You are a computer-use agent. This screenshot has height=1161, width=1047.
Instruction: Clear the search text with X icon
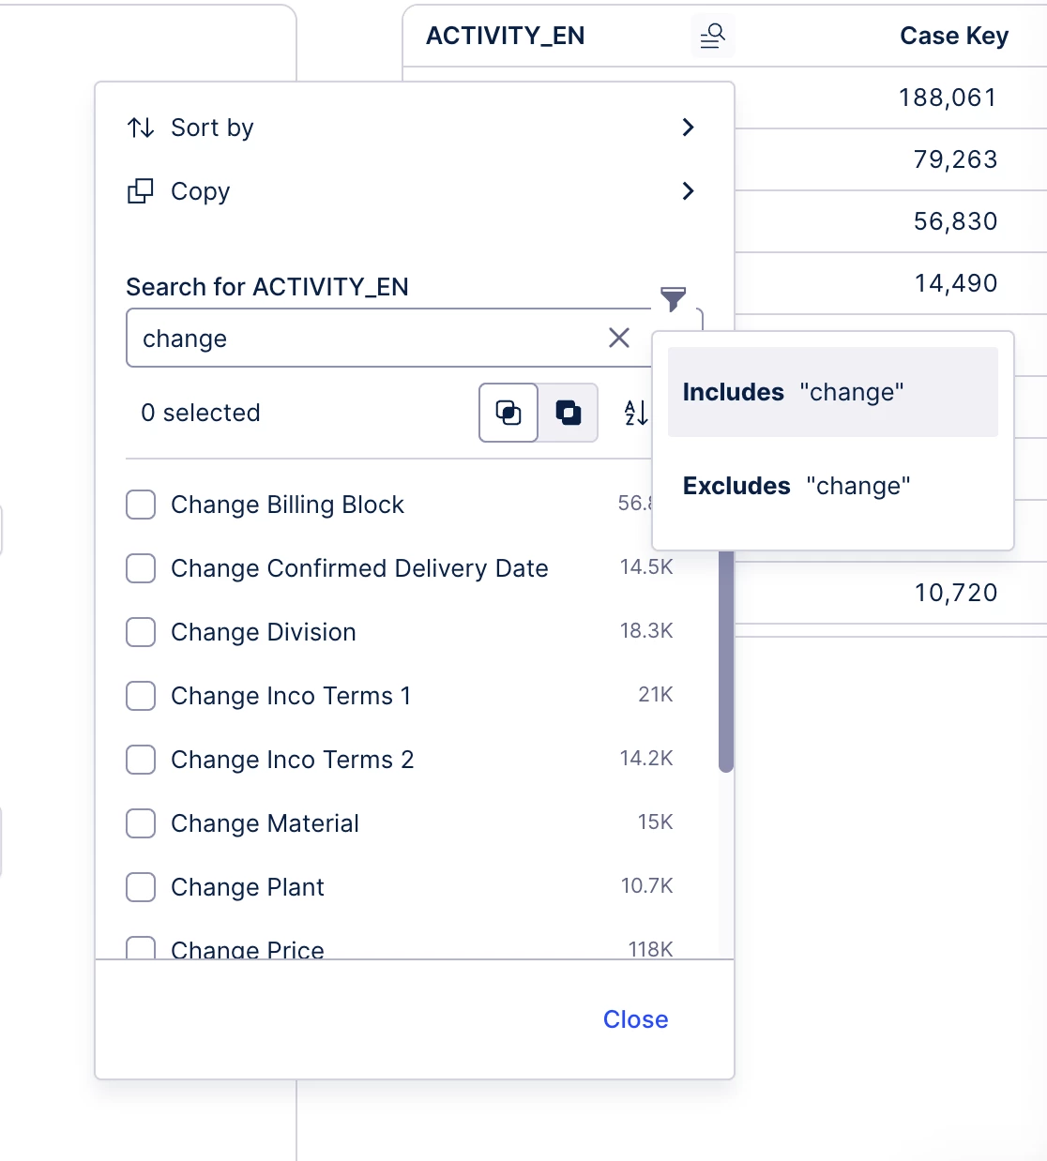(x=619, y=338)
